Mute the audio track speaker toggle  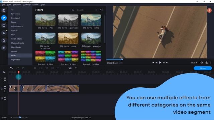click(5, 97)
